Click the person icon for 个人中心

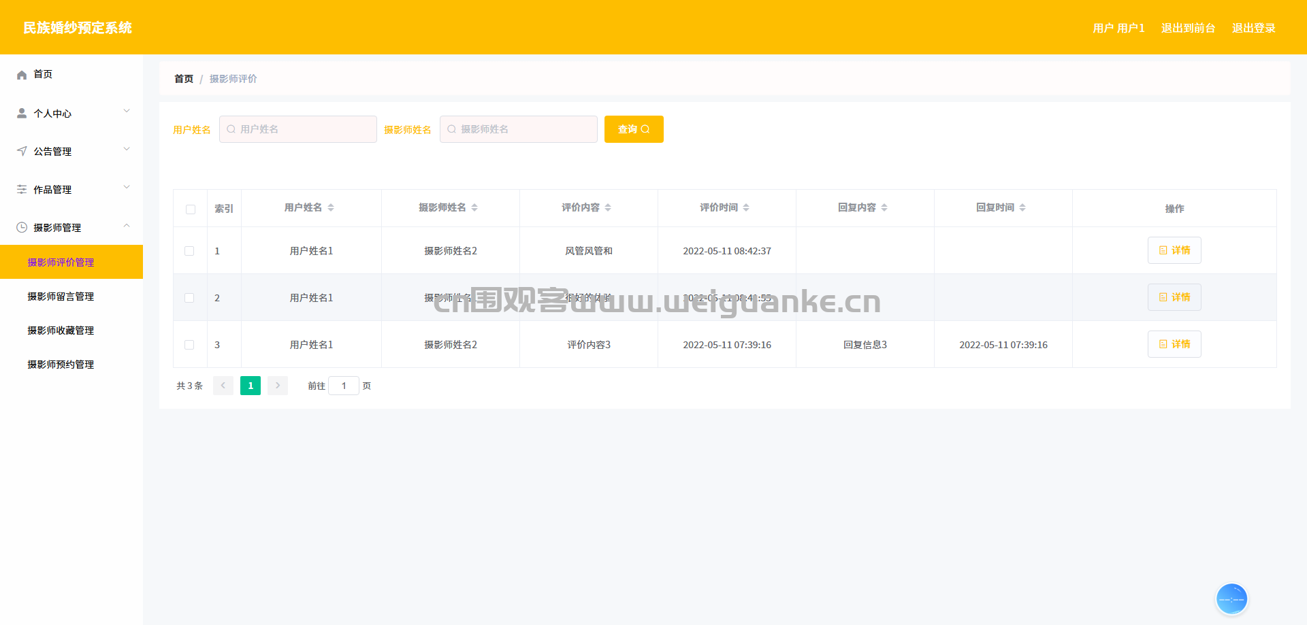point(22,113)
